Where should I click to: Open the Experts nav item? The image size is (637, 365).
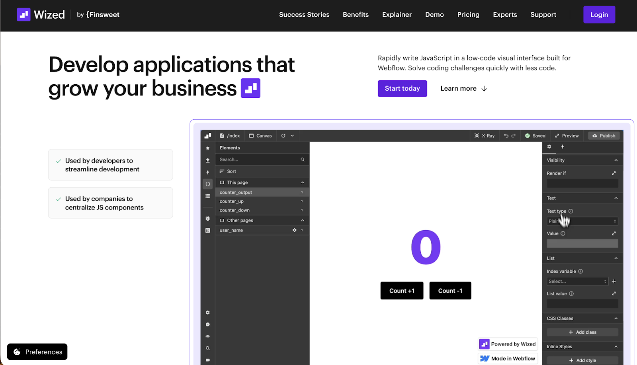tap(505, 15)
